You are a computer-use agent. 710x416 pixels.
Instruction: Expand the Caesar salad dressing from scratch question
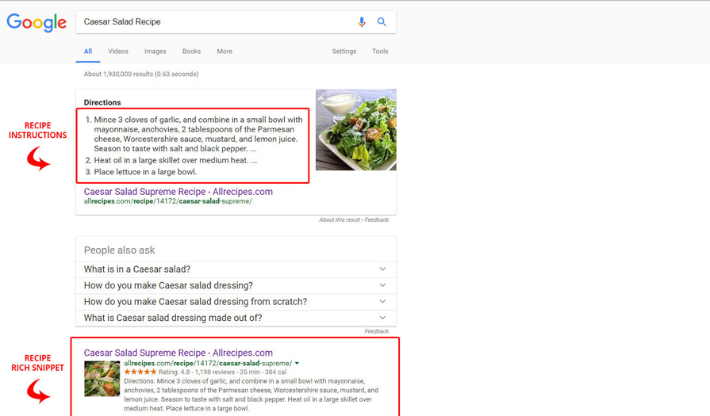pyautogui.click(x=236, y=302)
